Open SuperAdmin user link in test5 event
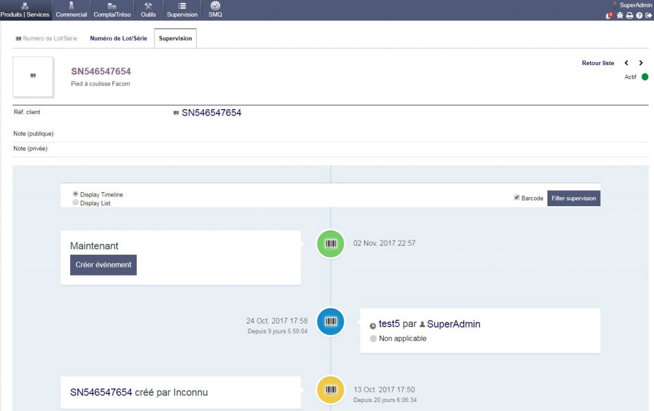The height and width of the screenshot is (411, 654). tap(453, 324)
